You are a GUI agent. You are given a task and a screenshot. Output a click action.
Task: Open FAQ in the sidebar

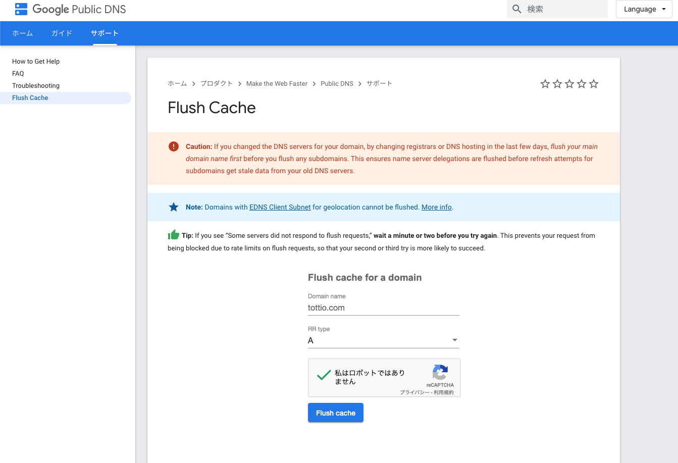click(18, 74)
